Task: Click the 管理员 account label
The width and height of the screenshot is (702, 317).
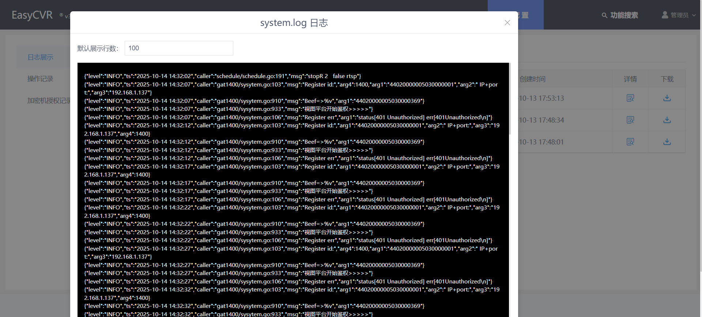Action: [x=679, y=15]
